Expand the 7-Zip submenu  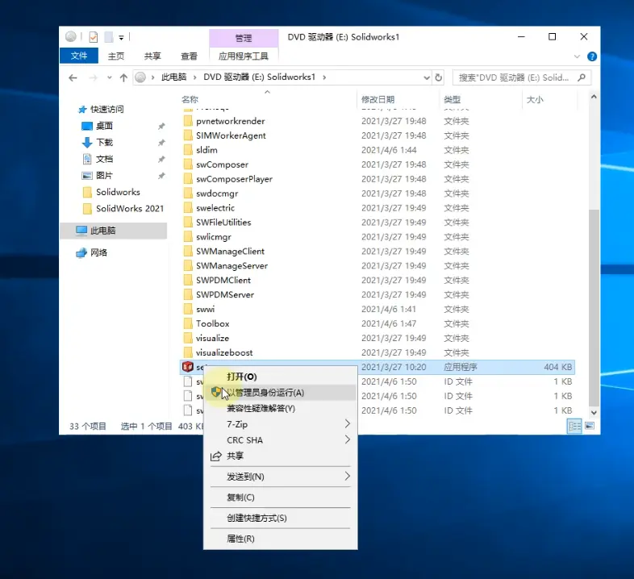click(x=280, y=424)
